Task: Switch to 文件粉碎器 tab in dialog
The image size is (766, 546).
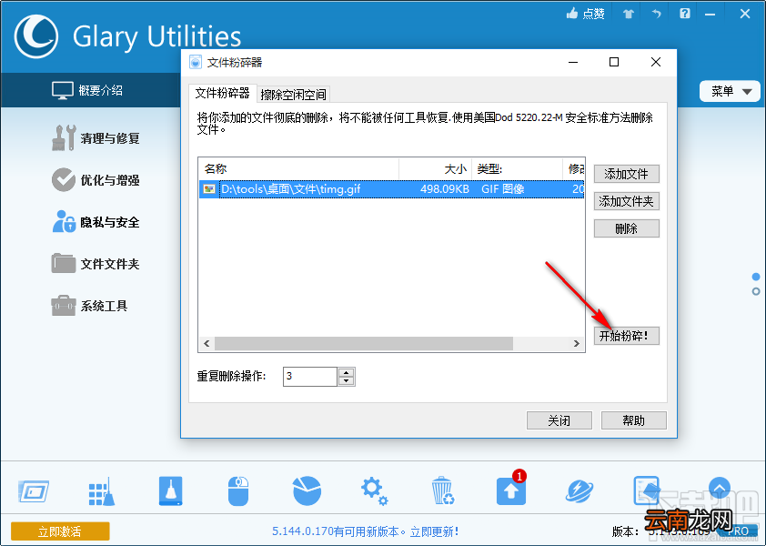Action: (222, 93)
